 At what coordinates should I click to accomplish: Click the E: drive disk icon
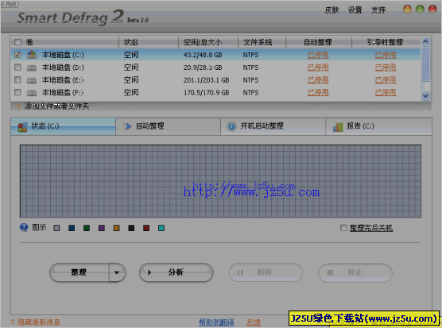click(x=32, y=80)
